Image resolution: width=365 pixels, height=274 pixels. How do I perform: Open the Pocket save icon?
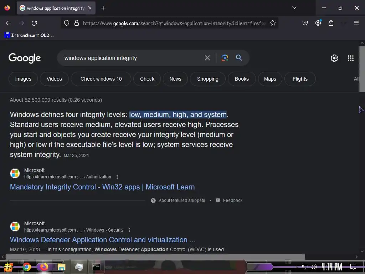[305, 23]
